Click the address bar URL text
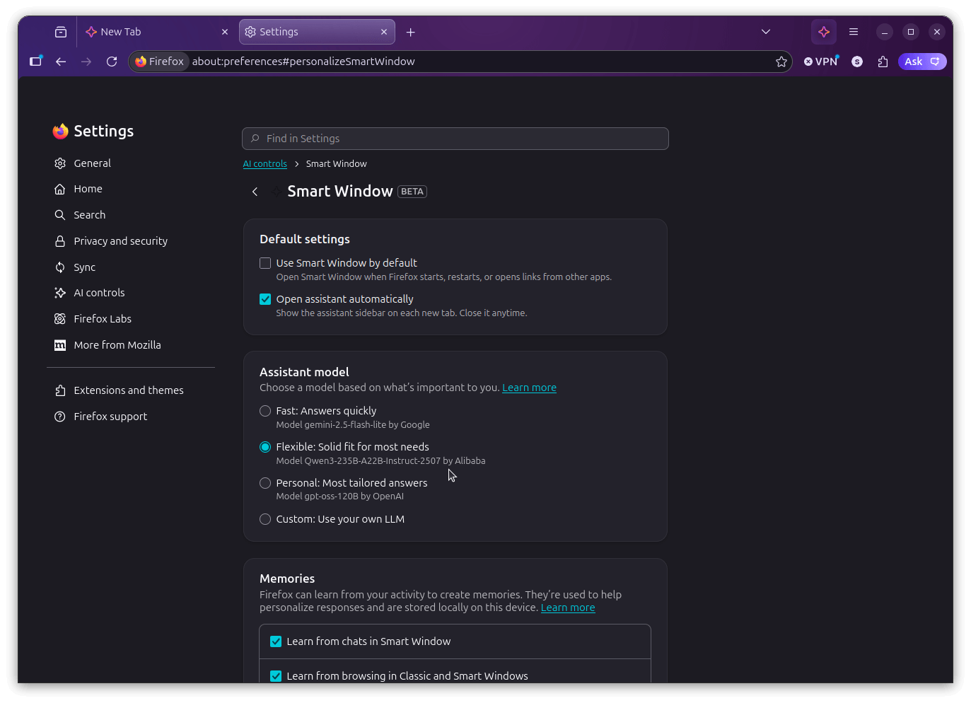The width and height of the screenshot is (971, 703). (303, 62)
